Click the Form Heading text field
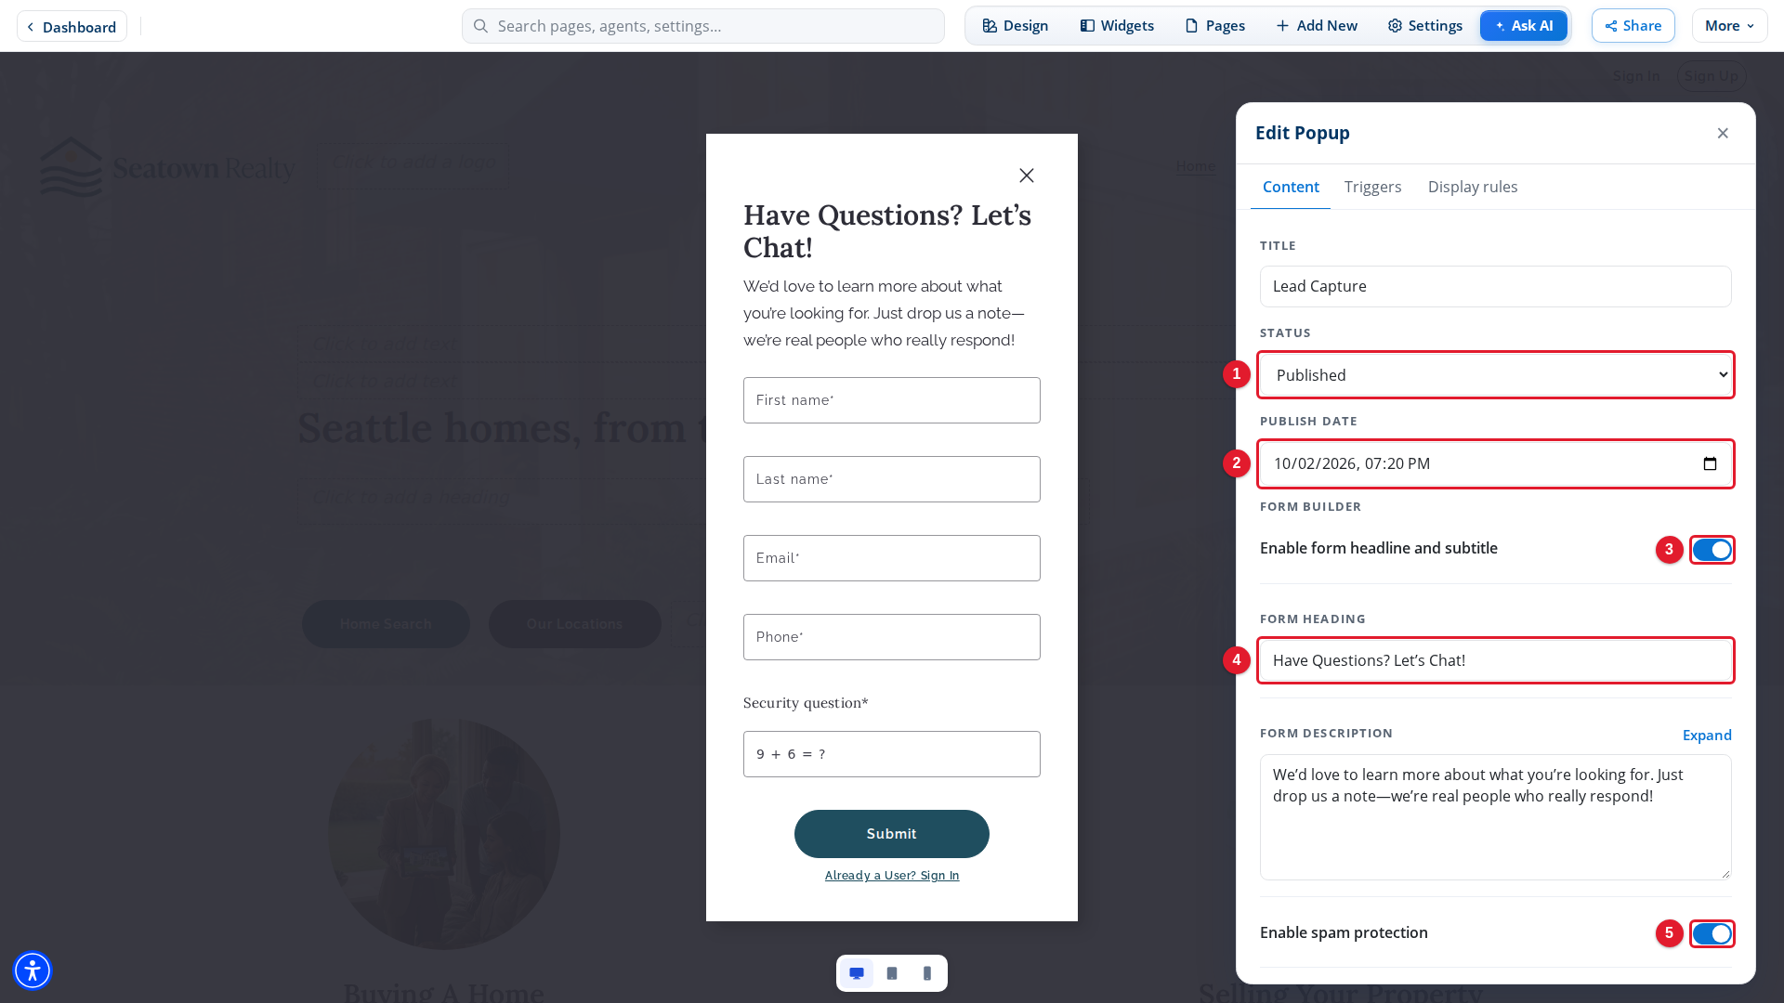This screenshot has width=1784, height=1003. point(1495,660)
